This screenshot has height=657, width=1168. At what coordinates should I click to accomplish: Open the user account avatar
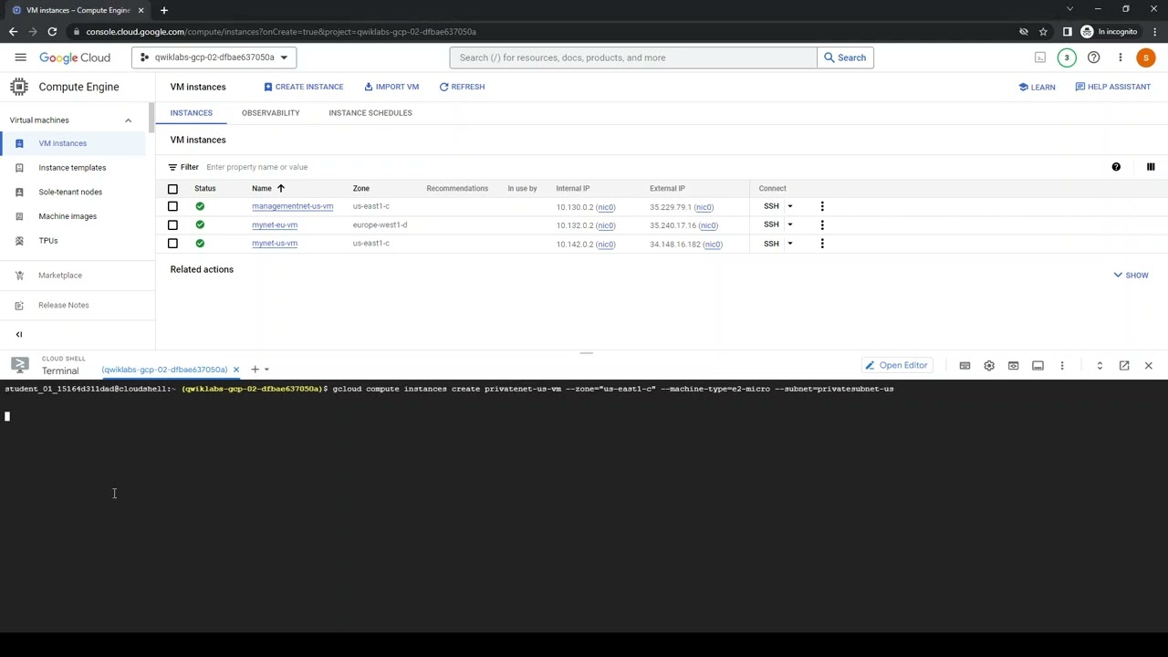click(1146, 57)
